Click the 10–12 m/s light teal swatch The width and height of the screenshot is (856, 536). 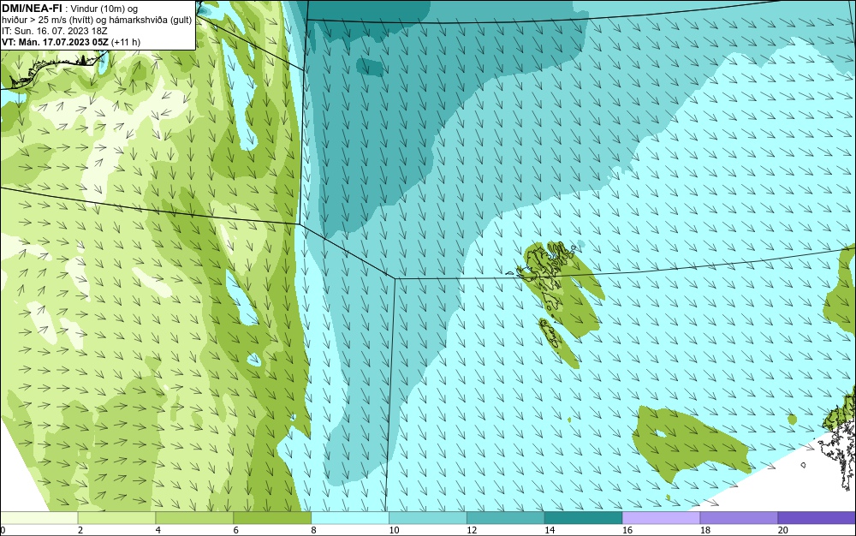(427, 517)
